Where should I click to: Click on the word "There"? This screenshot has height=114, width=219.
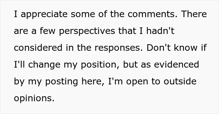pyautogui.click(x=194, y=14)
